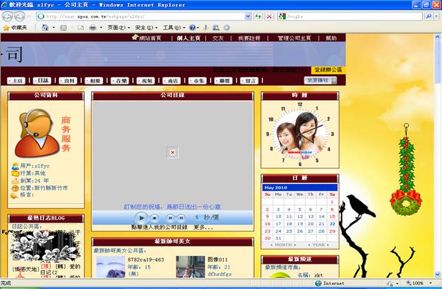Click the browser refresh icon
The image size is (442, 289).
257,16
